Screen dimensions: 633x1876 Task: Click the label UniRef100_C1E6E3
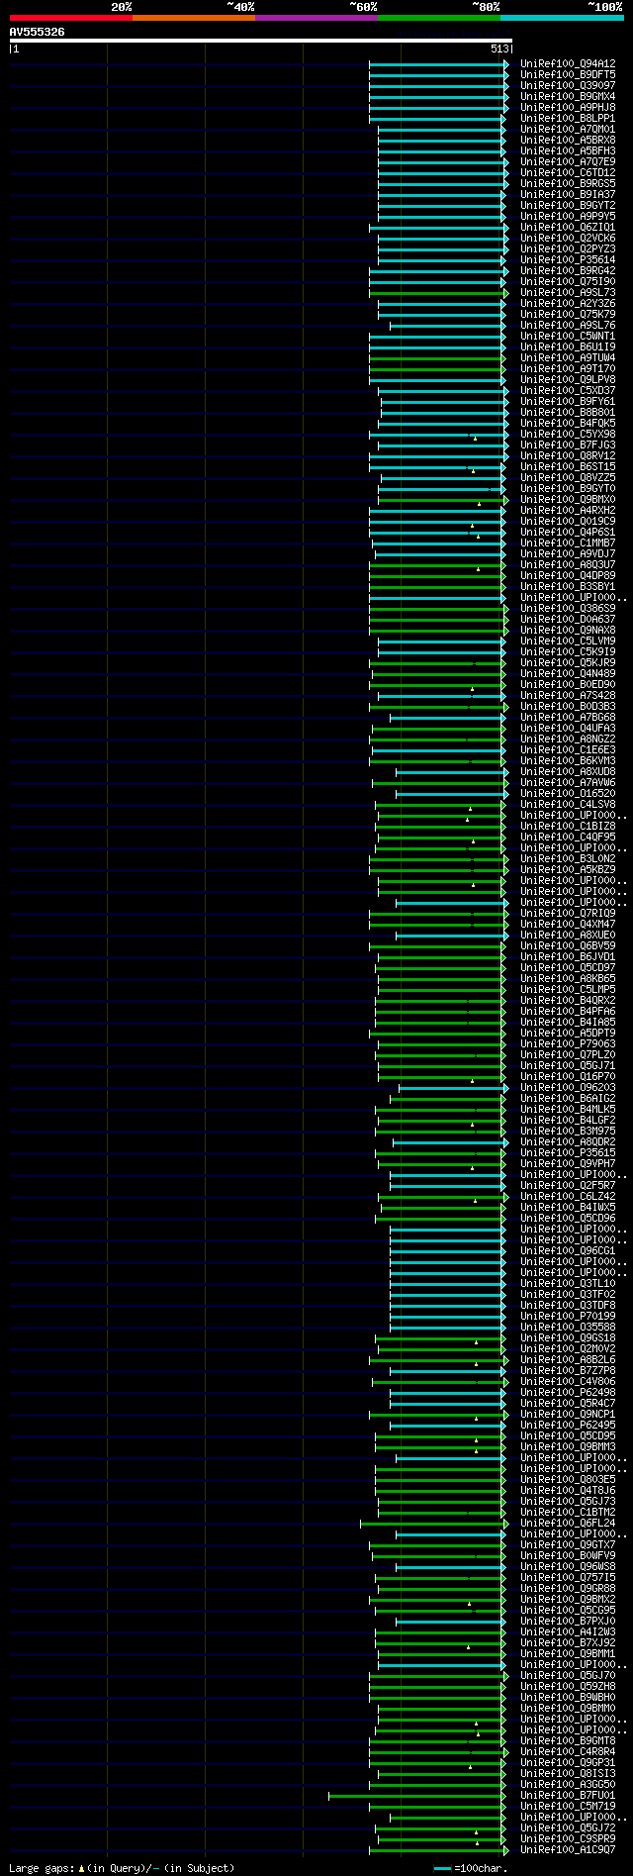click(x=568, y=750)
